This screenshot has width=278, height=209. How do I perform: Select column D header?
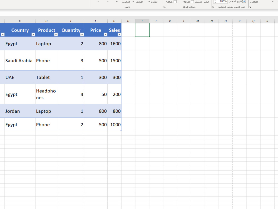(46, 21)
